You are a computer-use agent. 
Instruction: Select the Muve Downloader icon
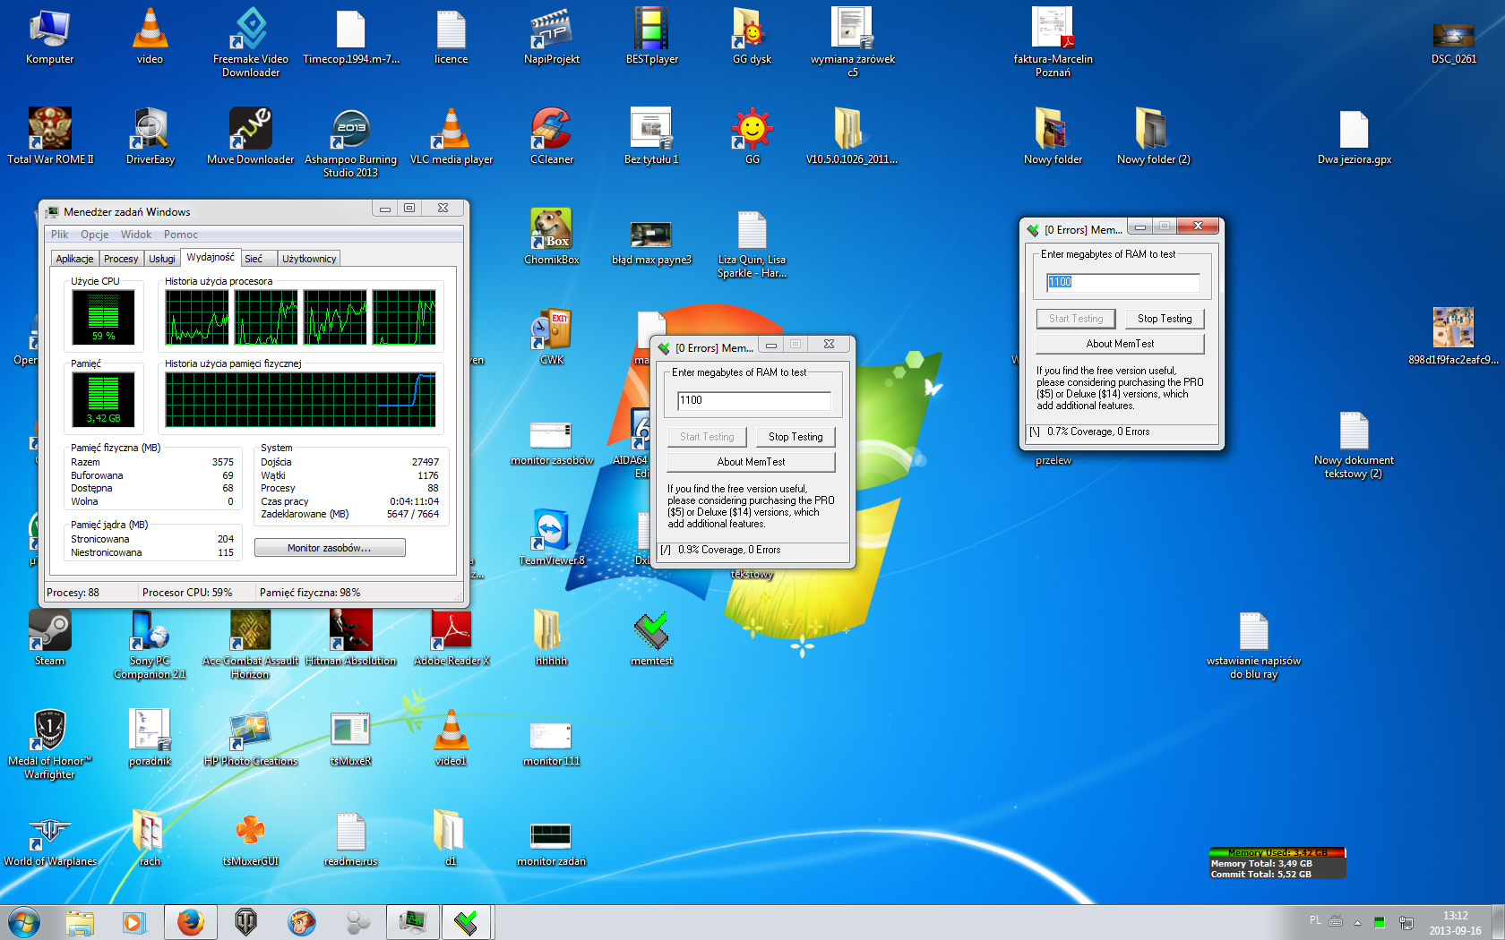(x=251, y=138)
